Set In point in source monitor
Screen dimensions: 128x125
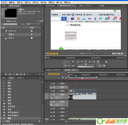65,62
